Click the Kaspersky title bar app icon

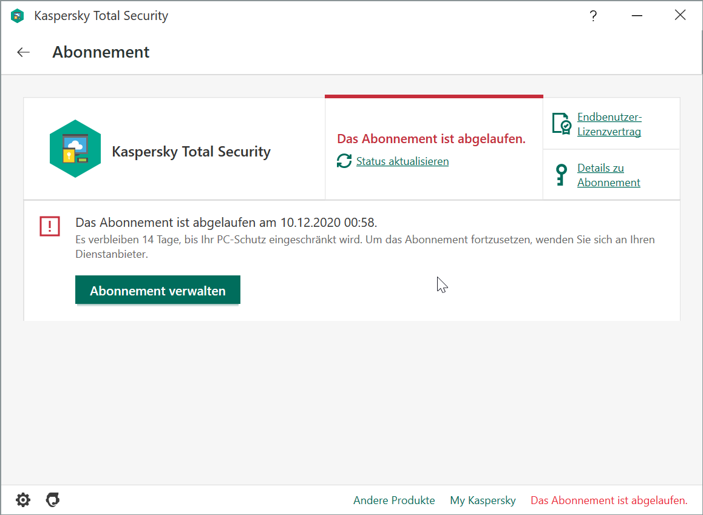pos(18,16)
